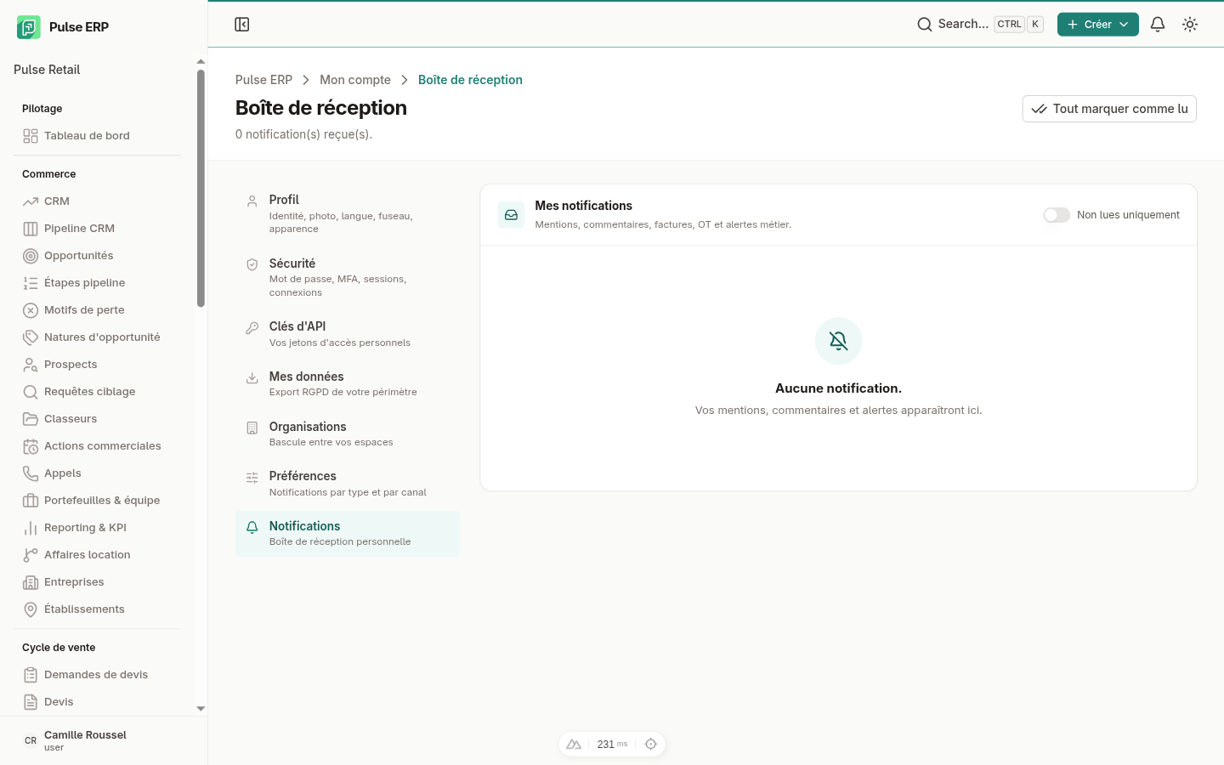Open Demandes de devis in sidebar

[96, 675]
